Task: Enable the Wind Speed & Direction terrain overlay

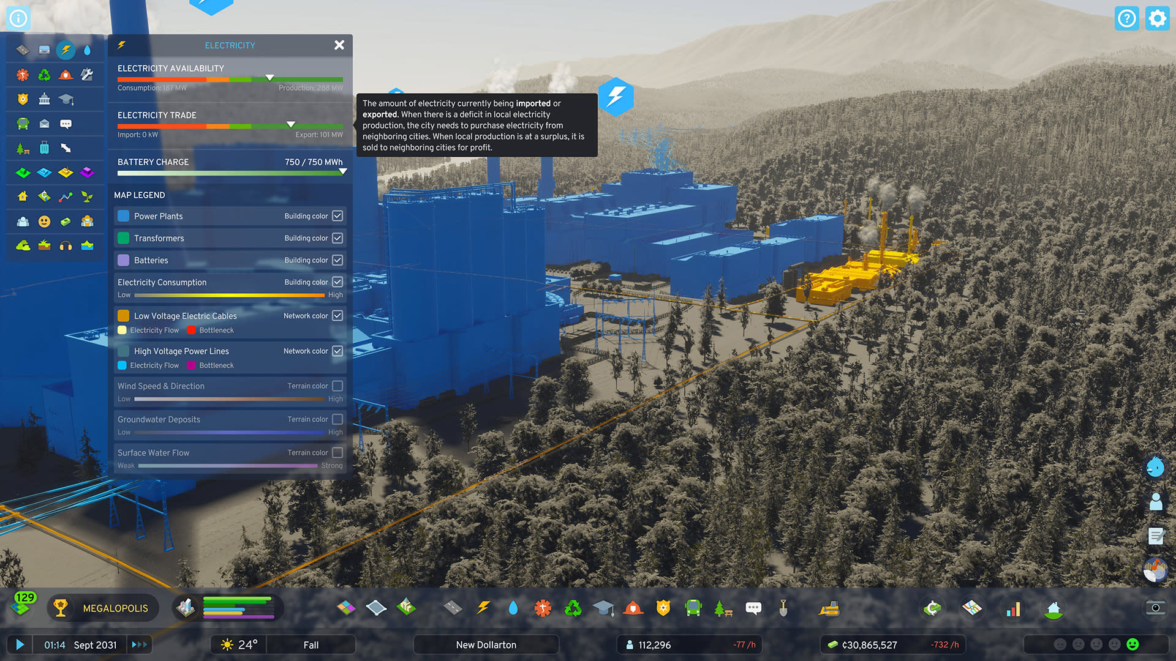Action: (x=337, y=386)
